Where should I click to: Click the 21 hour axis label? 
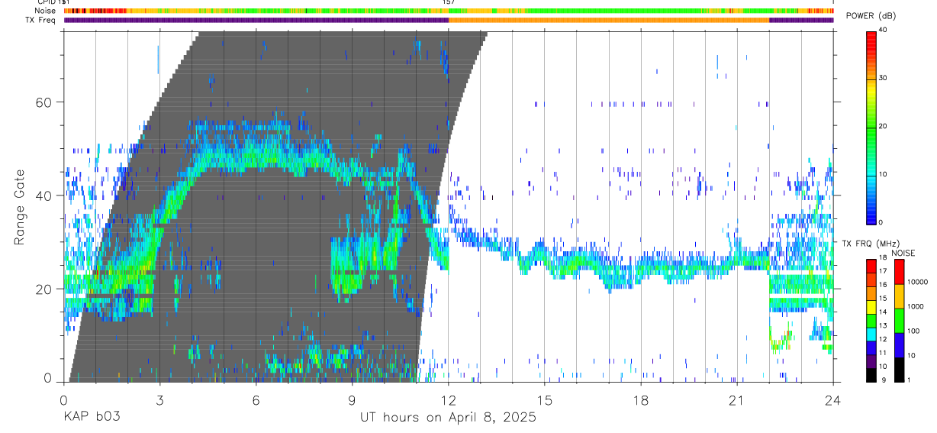click(737, 400)
